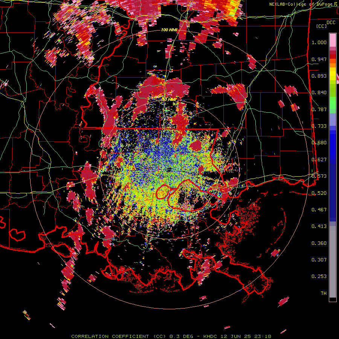339x339 pixels.
Task: Click the yellow segment of the color bar
Action: pos(333,75)
